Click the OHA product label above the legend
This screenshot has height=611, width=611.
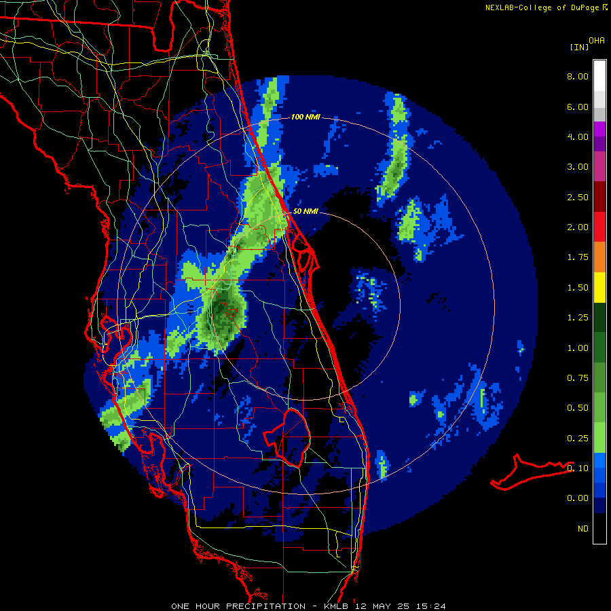[597, 40]
